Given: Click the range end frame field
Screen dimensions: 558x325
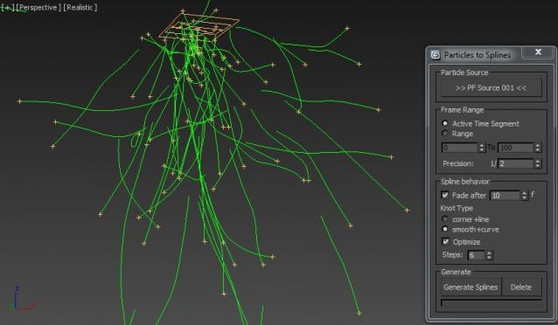Looking at the screenshot, I should coord(515,147).
